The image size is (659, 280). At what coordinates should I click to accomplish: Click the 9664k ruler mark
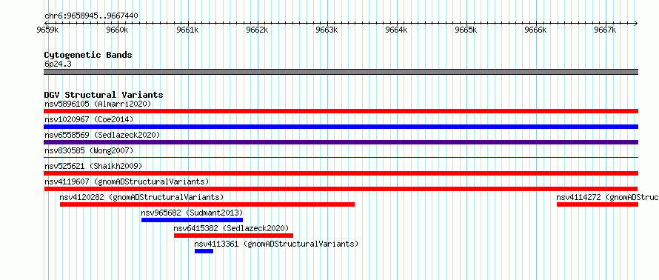(397, 30)
